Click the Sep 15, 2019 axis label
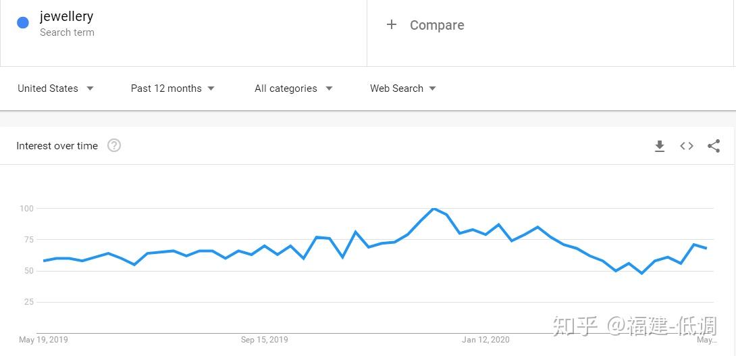The height and width of the screenshot is (356, 736). pyautogui.click(x=264, y=340)
